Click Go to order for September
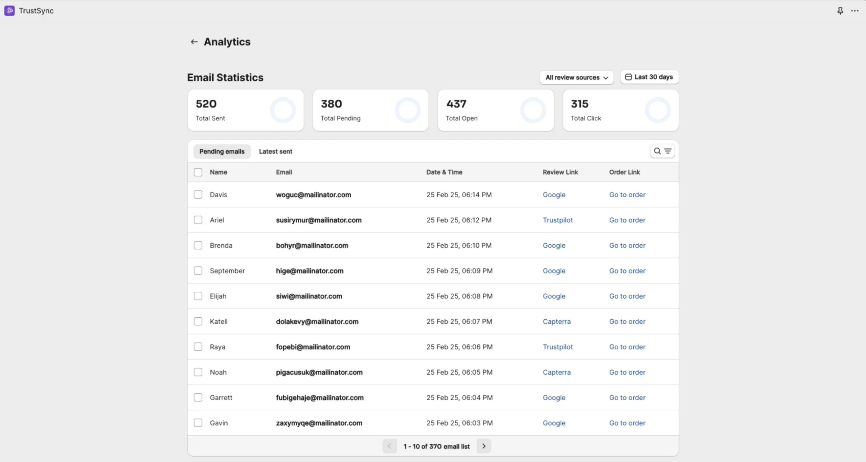 coord(627,271)
